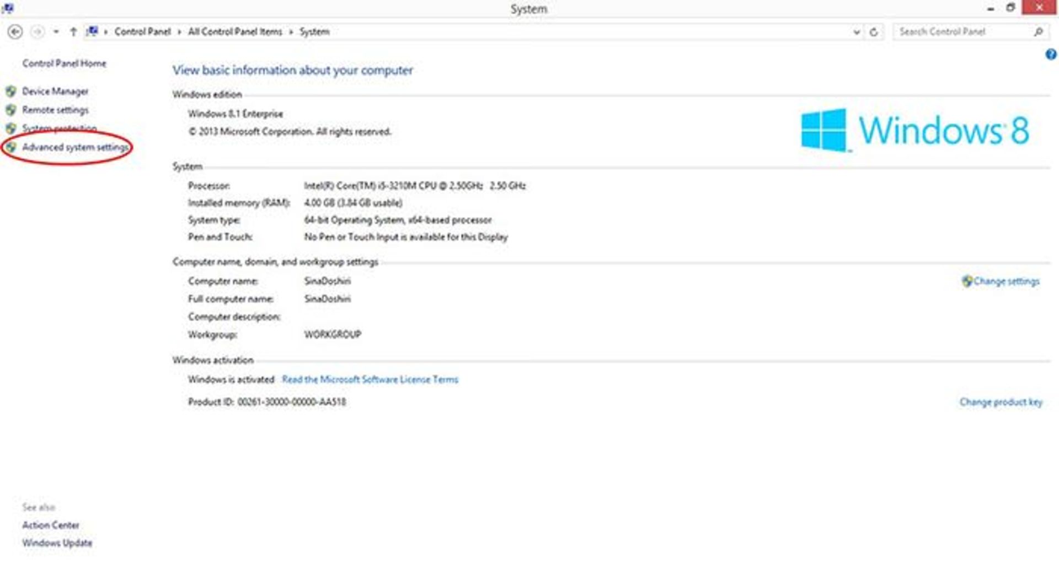Screen dimensions: 1059x564
Task: Select All Control Panel Items breadcrumb
Action: (x=235, y=32)
